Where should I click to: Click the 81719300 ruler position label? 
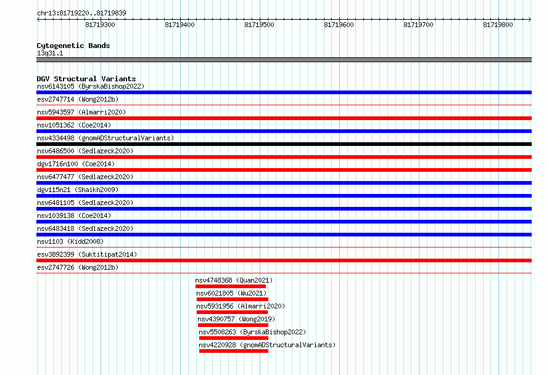(x=100, y=25)
